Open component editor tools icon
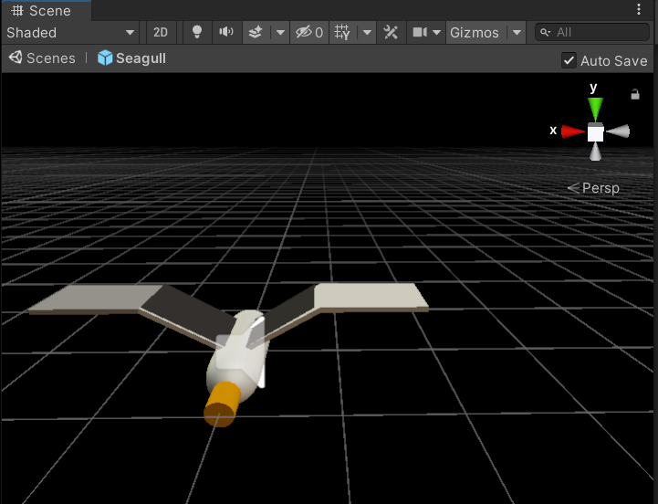 [391, 32]
